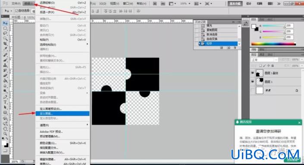
Task: Hide layer '图层 1' eye icon
Action: (252, 82)
